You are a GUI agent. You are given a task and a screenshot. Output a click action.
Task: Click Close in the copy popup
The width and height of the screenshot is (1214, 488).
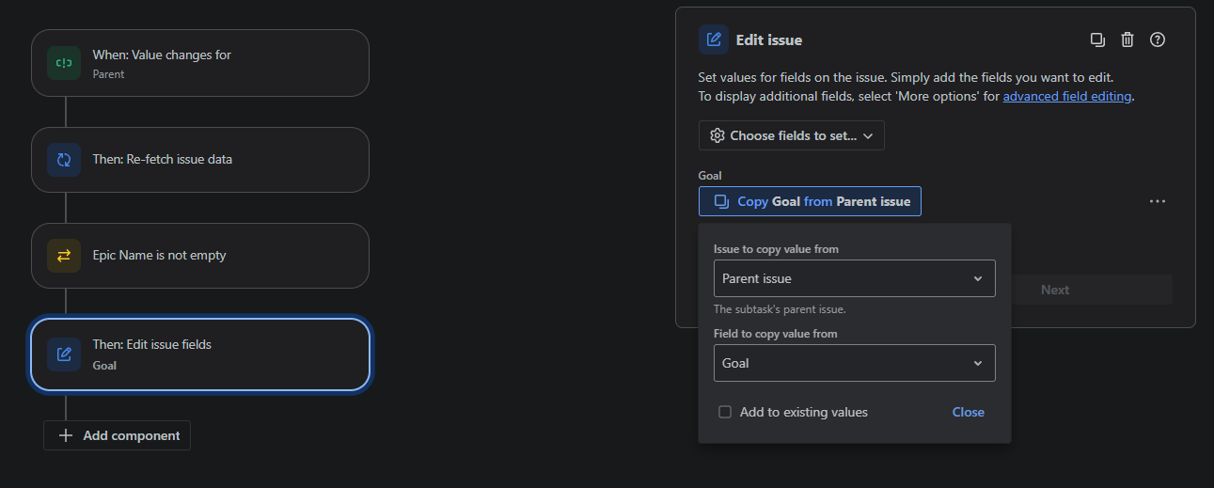pyautogui.click(x=968, y=412)
